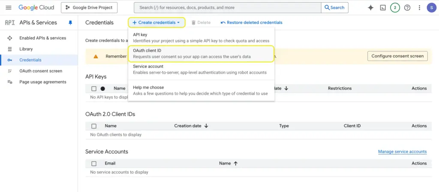Viewport: 439px width, 192px height.
Task: Click Email column header in Service Accounts
Action: [110, 163]
